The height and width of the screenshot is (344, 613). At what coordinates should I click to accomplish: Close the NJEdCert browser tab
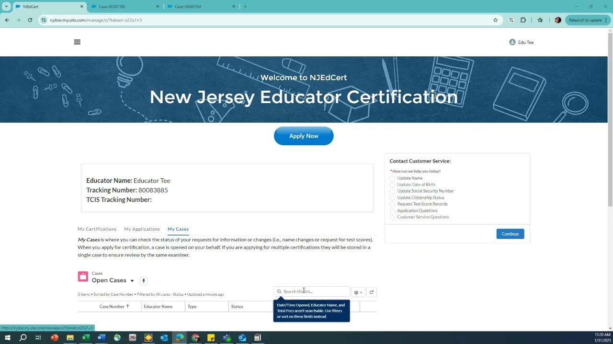pos(81,7)
